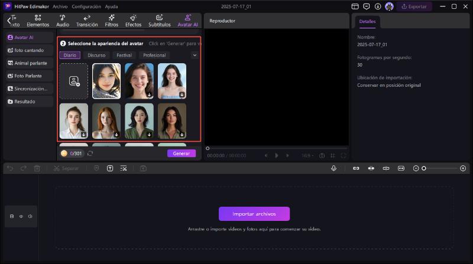
Task: Click the microphone voice-over icon
Action: (333, 168)
